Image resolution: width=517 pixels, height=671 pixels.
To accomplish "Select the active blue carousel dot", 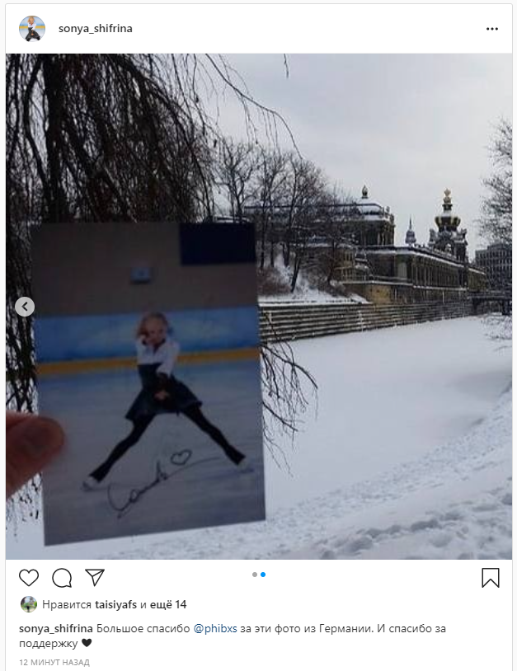I will (x=263, y=575).
